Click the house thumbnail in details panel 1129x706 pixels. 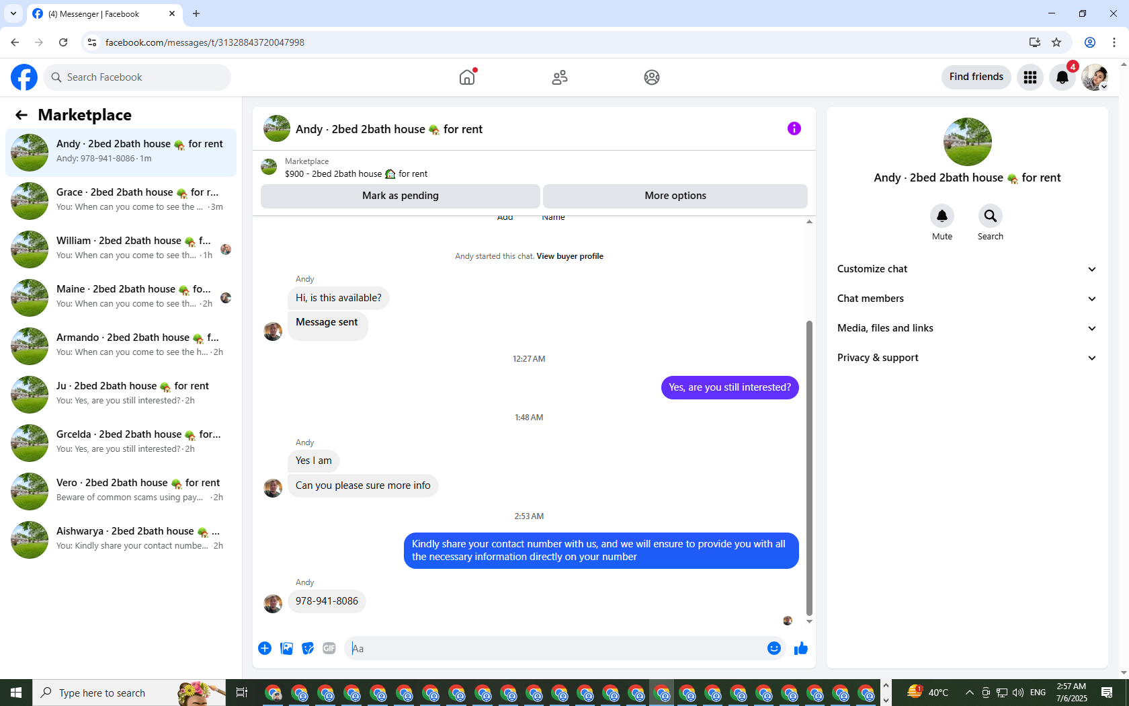click(968, 142)
